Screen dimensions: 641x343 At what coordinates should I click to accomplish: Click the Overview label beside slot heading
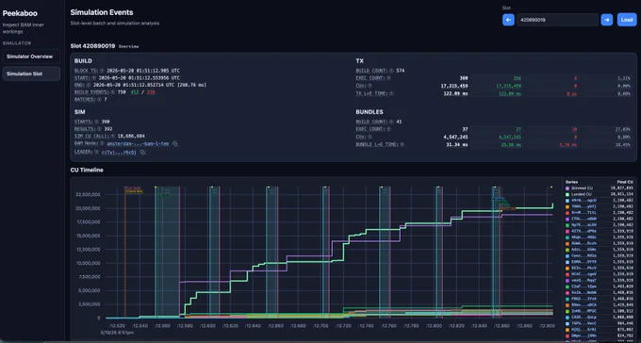[129, 46]
